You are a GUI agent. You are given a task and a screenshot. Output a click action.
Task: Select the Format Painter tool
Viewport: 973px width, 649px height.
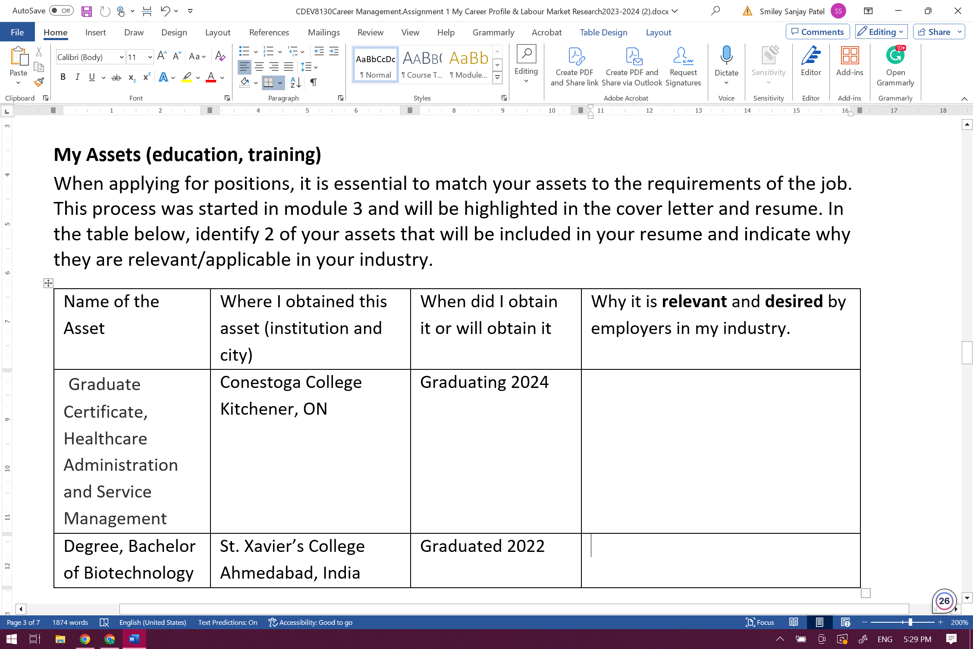pos(38,82)
